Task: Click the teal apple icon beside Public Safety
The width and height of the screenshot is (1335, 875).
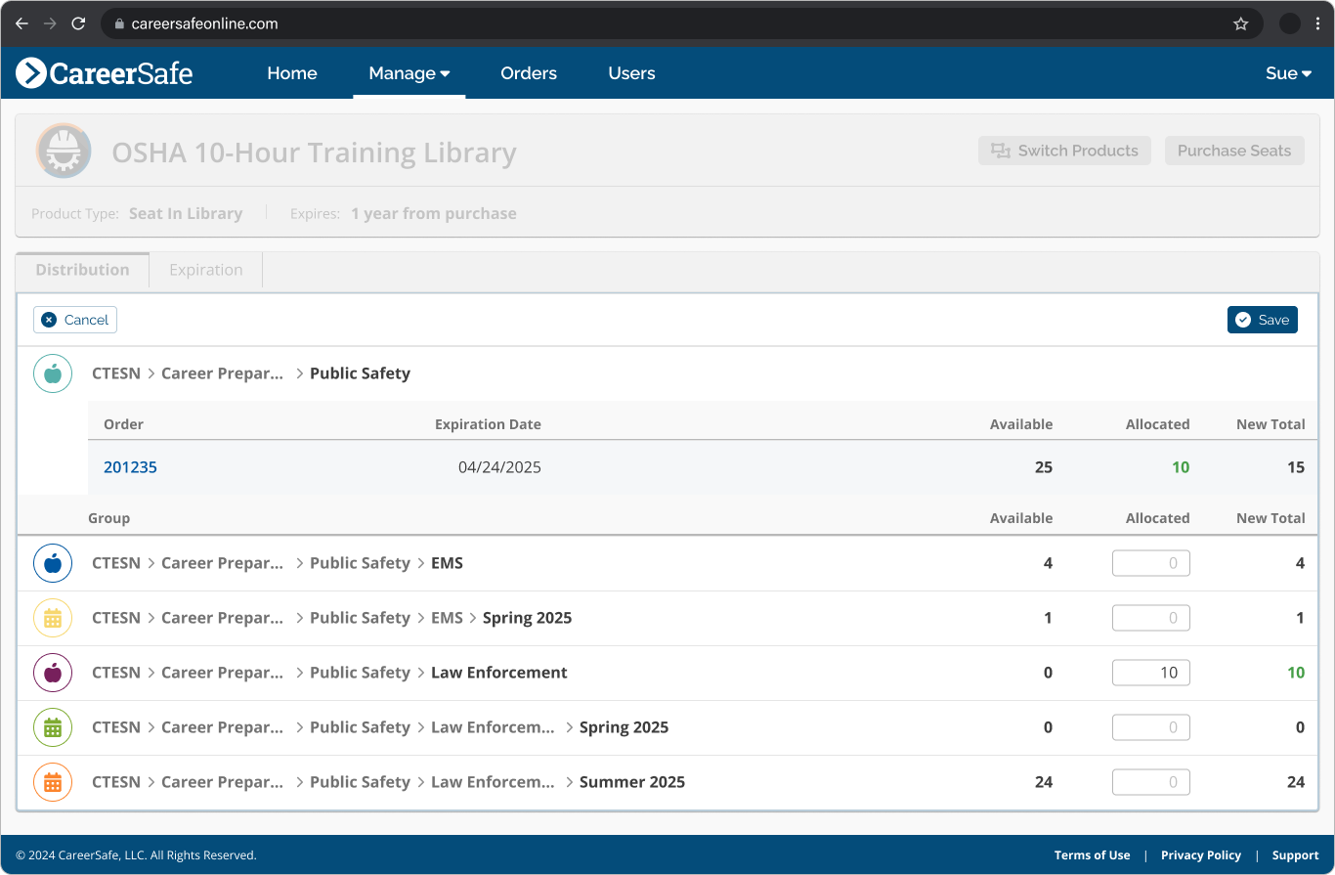Action: [x=53, y=373]
